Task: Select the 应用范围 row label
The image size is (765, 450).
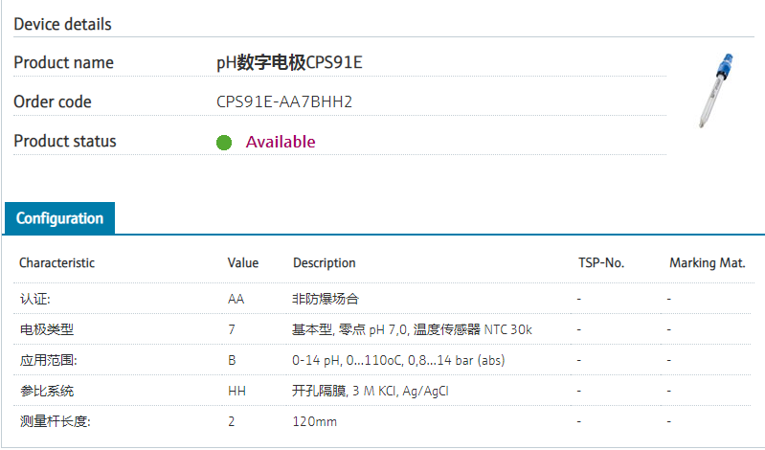Action: point(48,360)
